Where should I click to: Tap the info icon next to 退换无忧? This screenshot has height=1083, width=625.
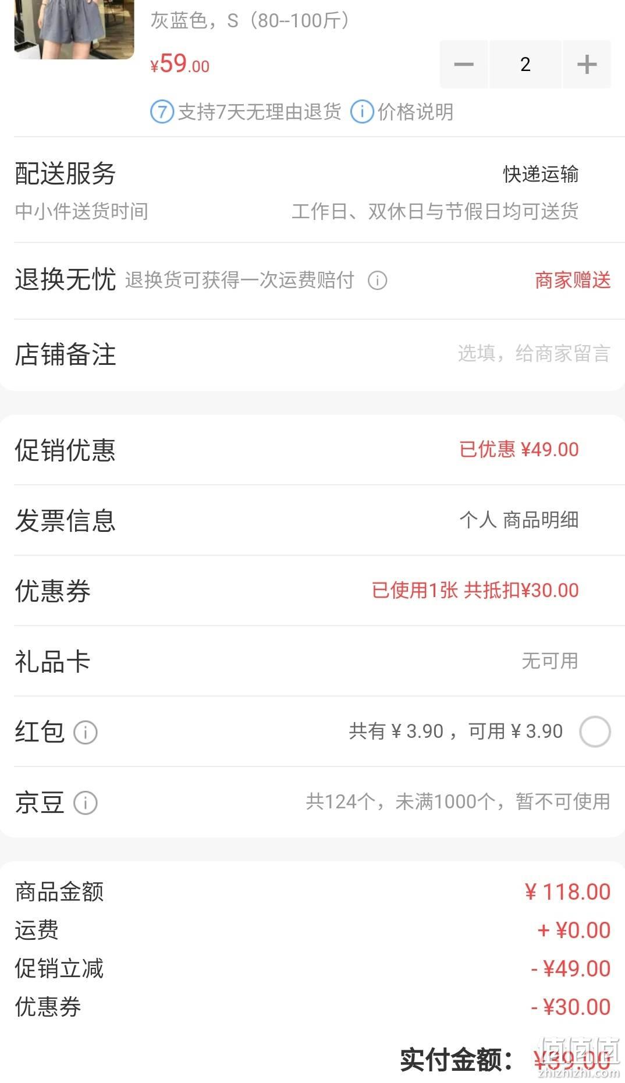377,280
